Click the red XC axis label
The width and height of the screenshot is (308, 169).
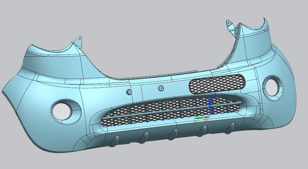(207, 120)
